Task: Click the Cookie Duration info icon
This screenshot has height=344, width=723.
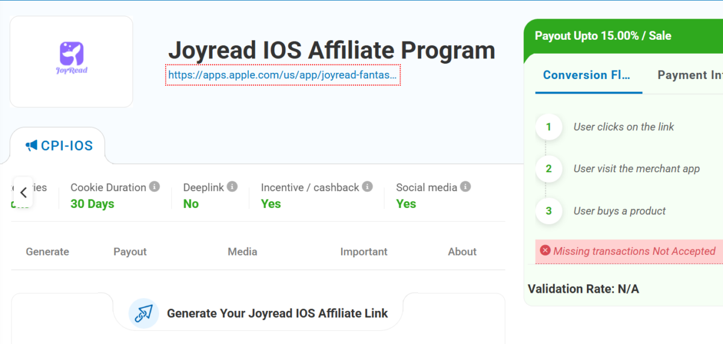Action: pyautogui.click(x=155, y=187)
